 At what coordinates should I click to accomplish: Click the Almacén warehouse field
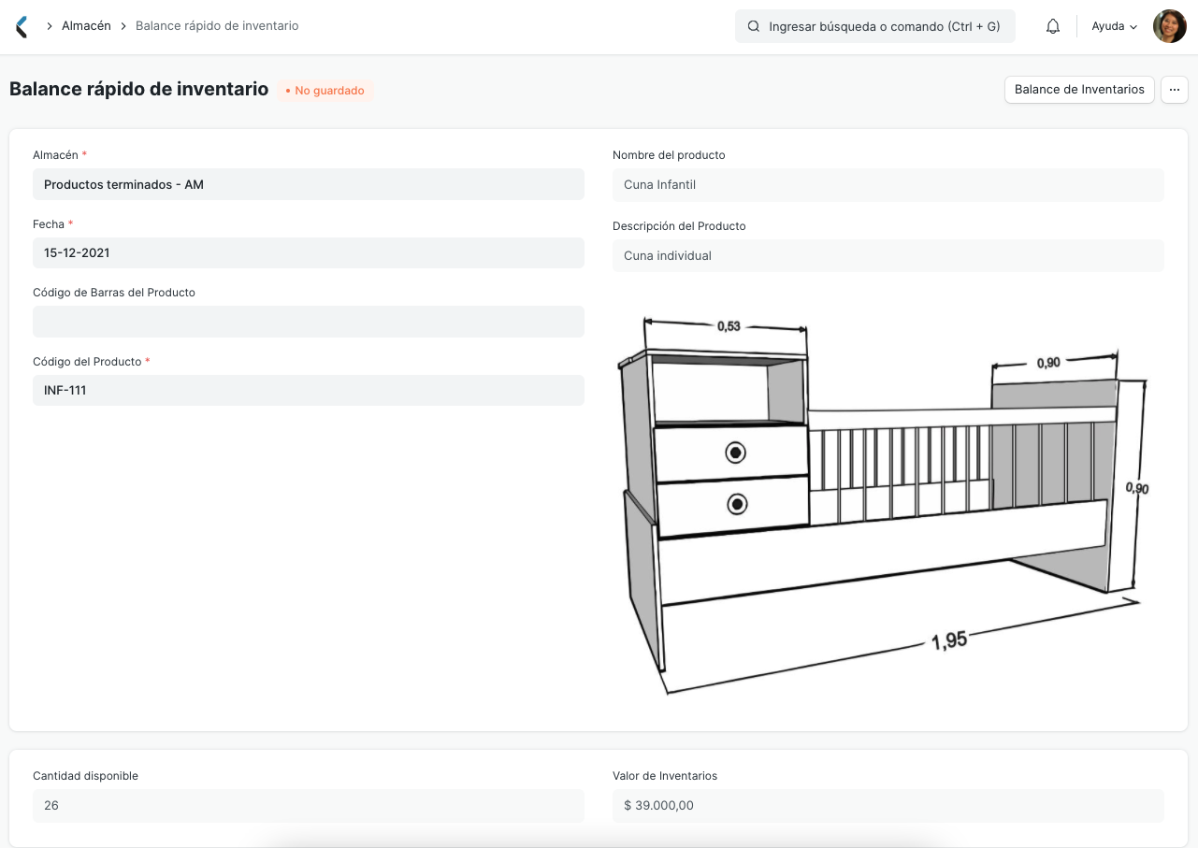coord(309,184)
